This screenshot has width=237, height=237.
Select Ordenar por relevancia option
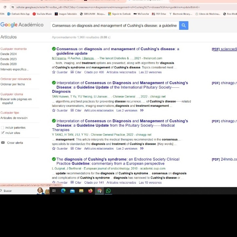16,79
